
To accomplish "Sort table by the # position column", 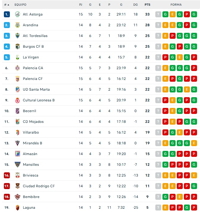I will pos(7,5).
